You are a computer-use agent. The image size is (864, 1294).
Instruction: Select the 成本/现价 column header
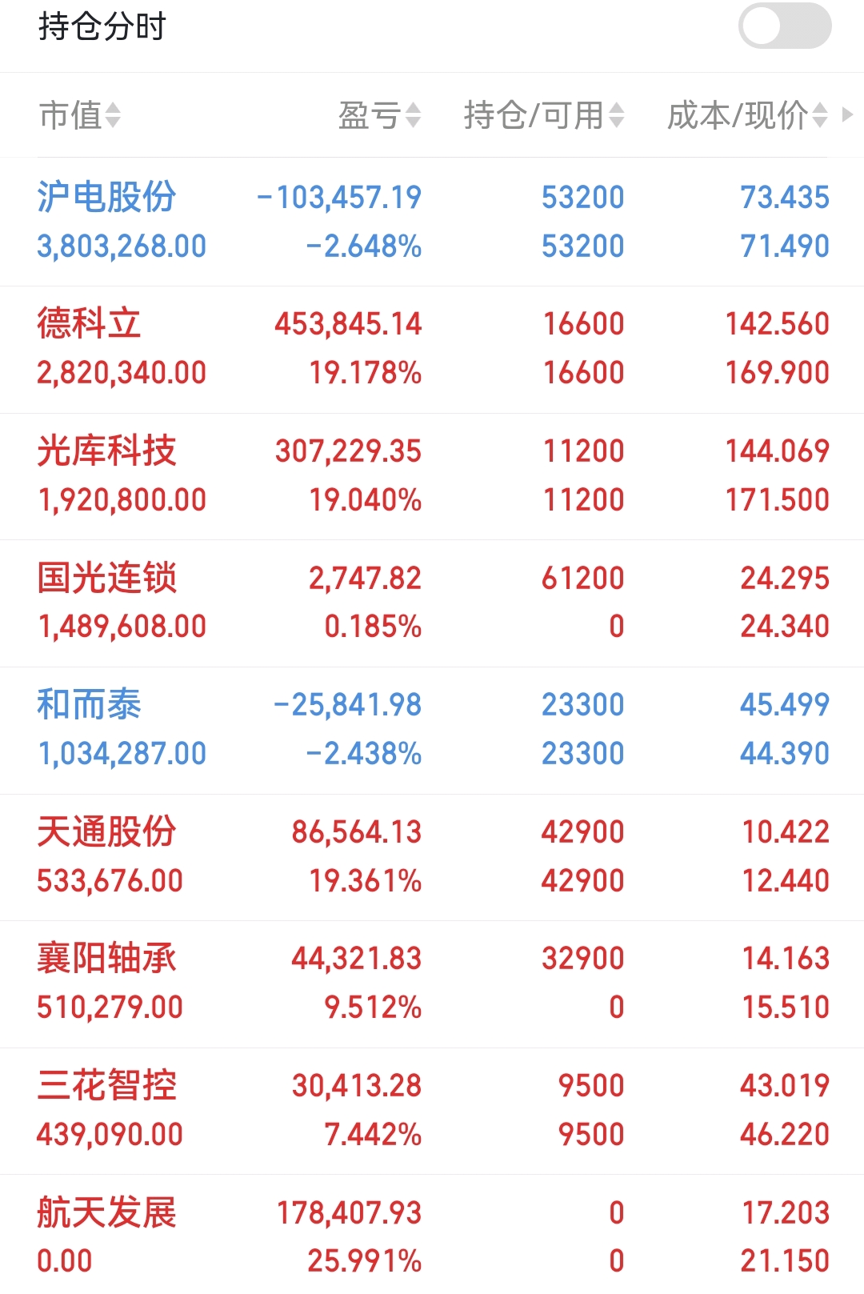click(737, 116)
